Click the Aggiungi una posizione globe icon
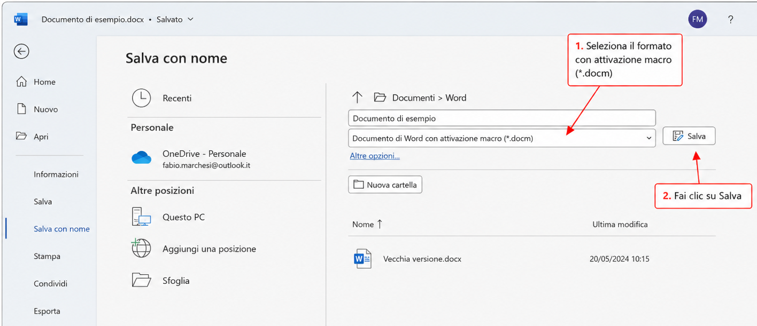The width and height of the screenshot is (757, 326). pos(141,248)
